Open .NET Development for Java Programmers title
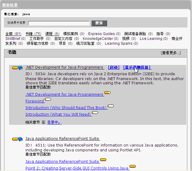 [65, 67]
